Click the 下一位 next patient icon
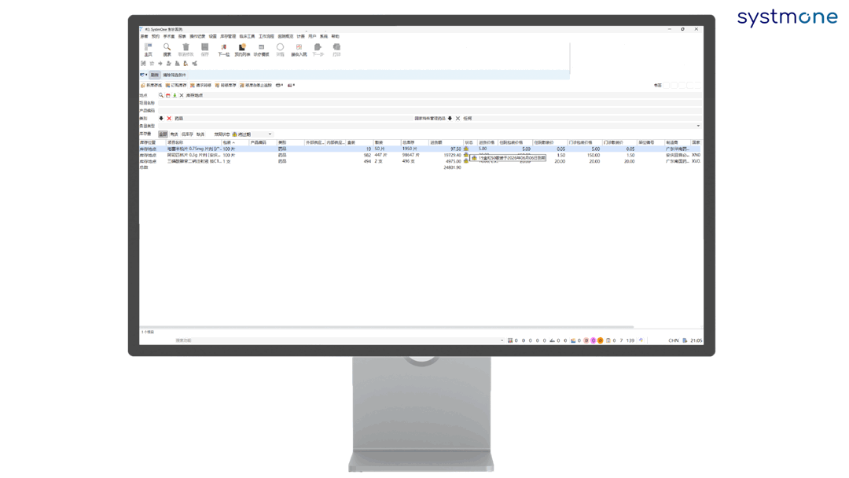 point(223,49)
